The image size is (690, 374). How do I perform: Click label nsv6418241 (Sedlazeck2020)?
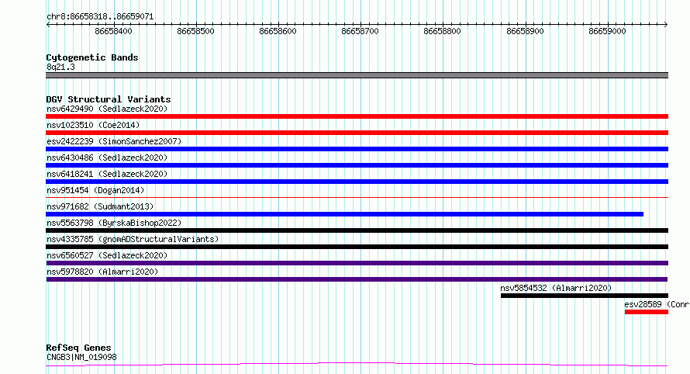107,174
